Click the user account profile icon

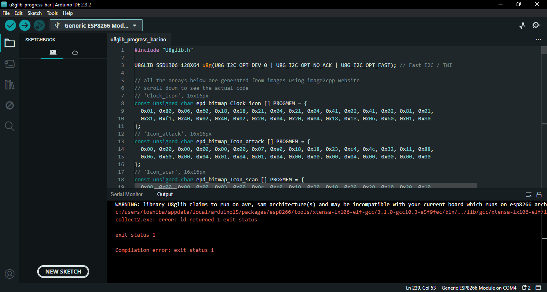point(10,274)
